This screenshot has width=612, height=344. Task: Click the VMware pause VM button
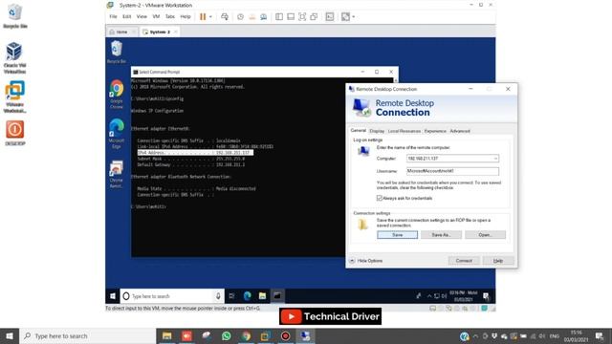203,17
